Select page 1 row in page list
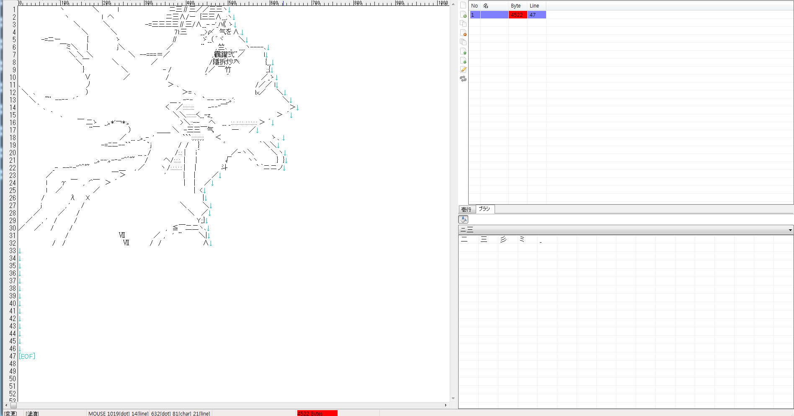The image size is (794, 416). [508, 15]
